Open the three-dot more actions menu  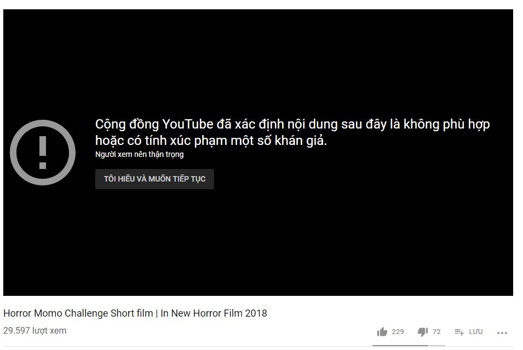pyautogui.click(x=502, y=332)
